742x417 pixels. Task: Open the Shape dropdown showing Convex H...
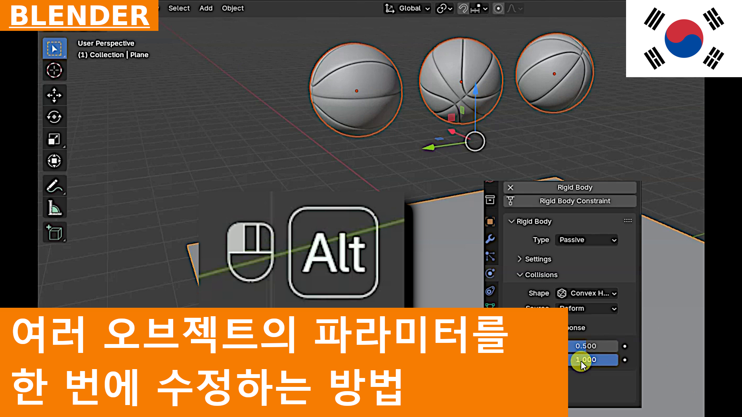[586, 293]
